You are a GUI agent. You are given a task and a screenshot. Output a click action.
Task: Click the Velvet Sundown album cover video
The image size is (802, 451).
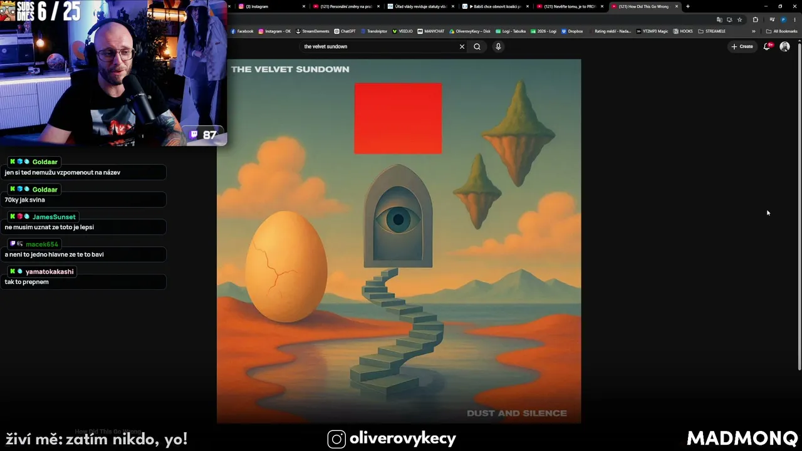(398, 241)
